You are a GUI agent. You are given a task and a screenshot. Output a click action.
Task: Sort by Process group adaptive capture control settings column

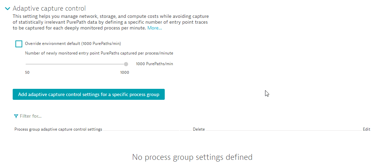pos(58,129)
